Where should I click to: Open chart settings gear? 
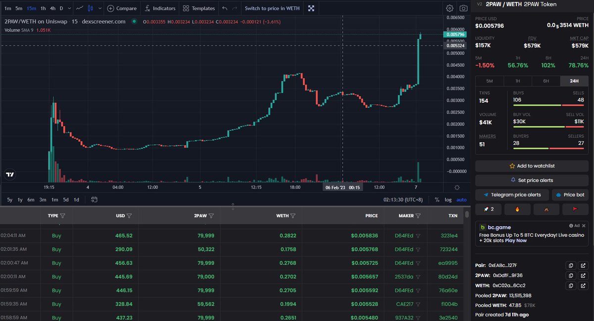click(x=449, y=8)
